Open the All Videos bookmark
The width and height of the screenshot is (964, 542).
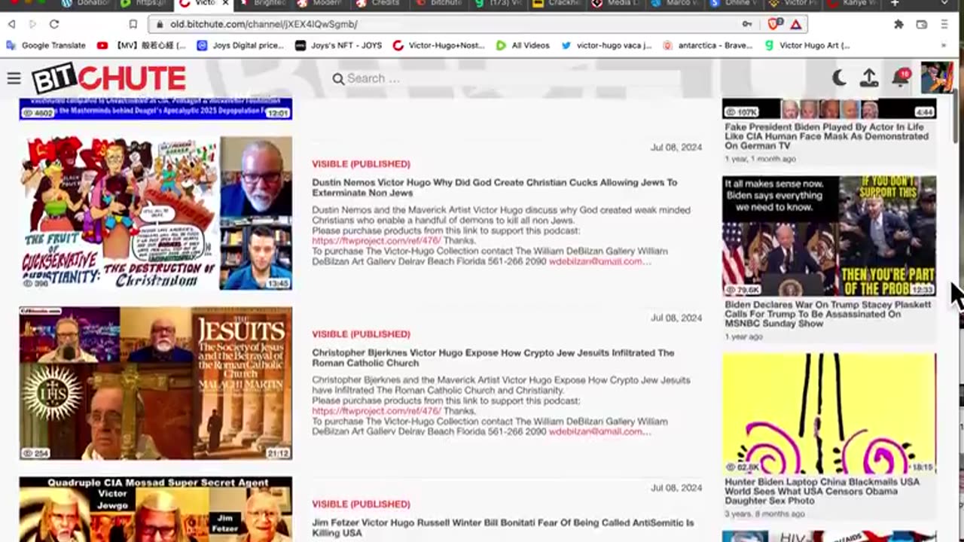coord(523,45)
